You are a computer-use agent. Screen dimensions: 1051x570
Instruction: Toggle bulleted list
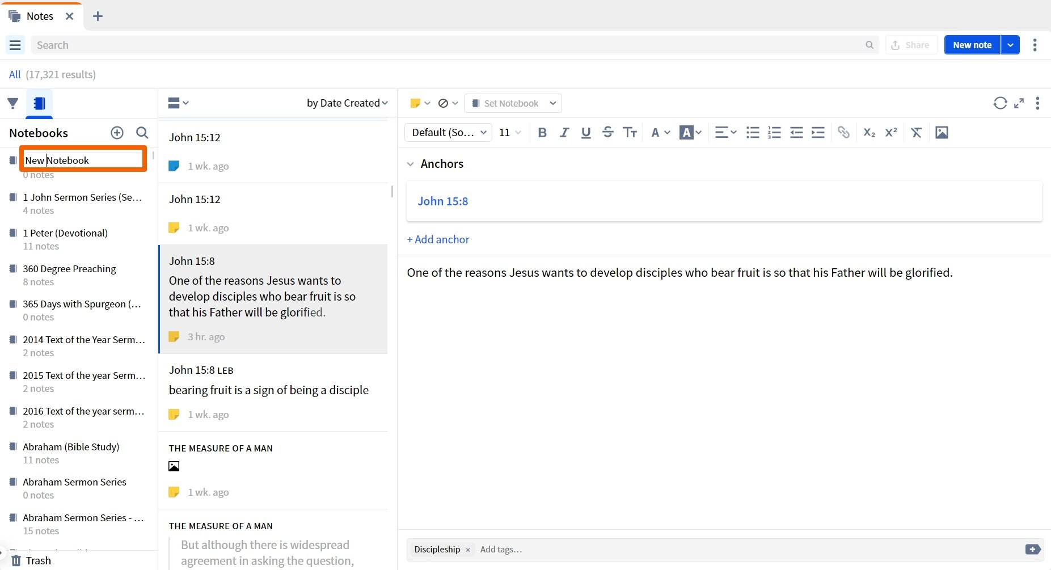(753, 133)
